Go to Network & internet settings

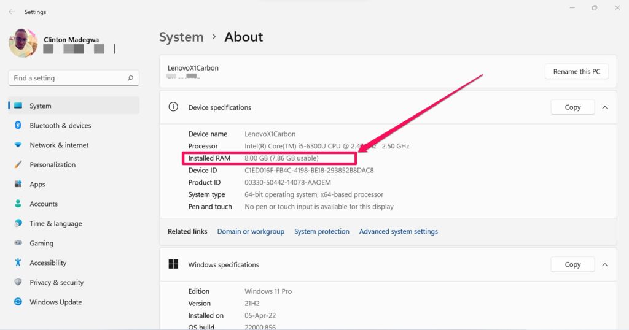point(74,145)
